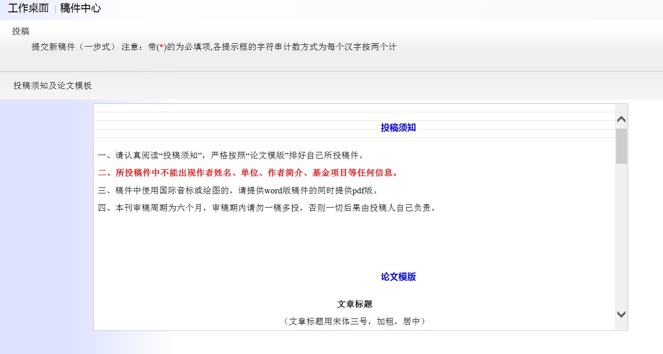Click the scrollbar down arrow
The width and height of the screenshot is (663, 354).
tap(621, 314)
